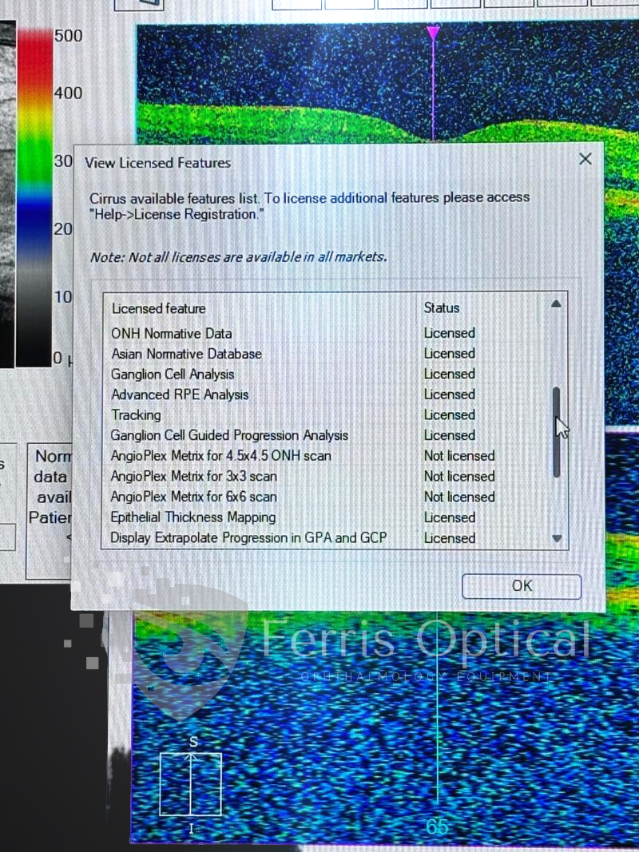Viewport: 639px width, 852px height.
Task: Click the magenta scan position marker triangle
Action: (x=433, y=32)
